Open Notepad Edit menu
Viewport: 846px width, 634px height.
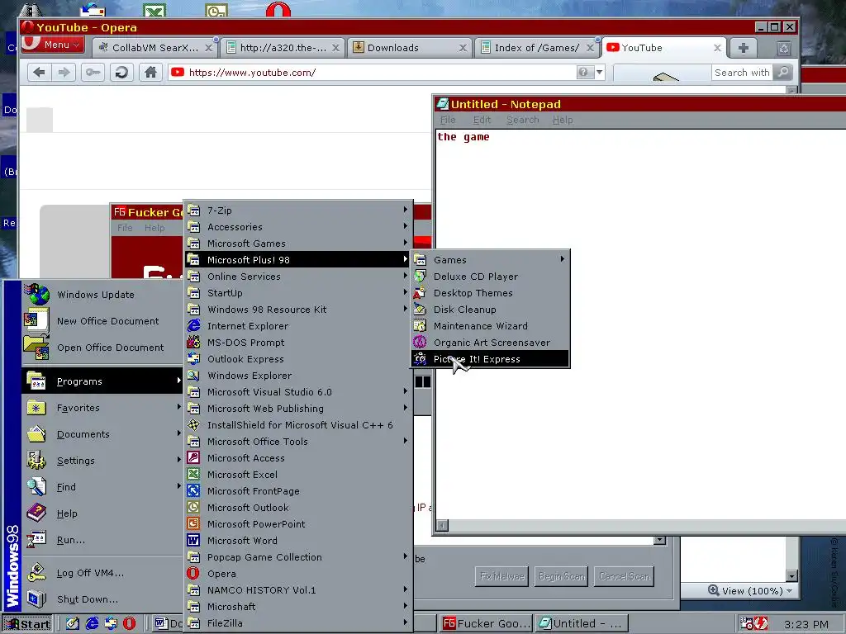pos(482,120)
